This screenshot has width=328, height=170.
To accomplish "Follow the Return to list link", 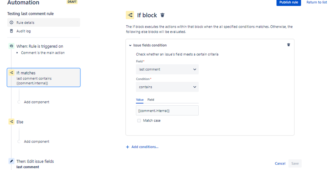I will [x=317, y=2].
